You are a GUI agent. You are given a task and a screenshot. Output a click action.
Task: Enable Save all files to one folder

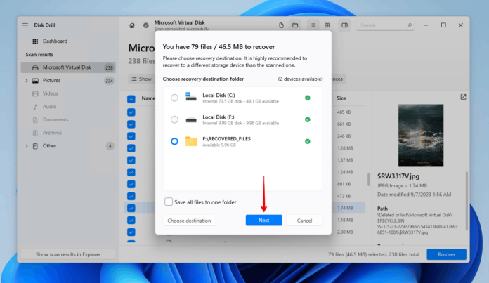point(169,202)
